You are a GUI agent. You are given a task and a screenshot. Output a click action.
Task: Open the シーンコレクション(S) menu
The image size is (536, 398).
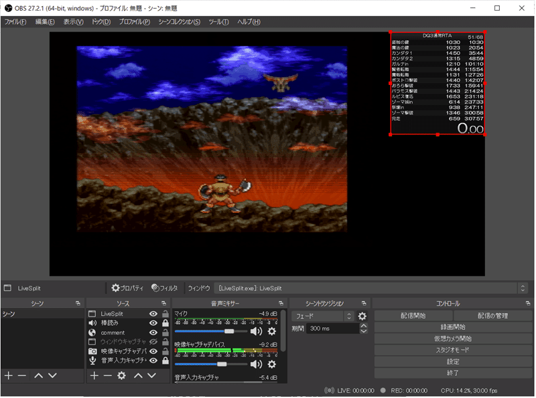(x=179, y=22)
